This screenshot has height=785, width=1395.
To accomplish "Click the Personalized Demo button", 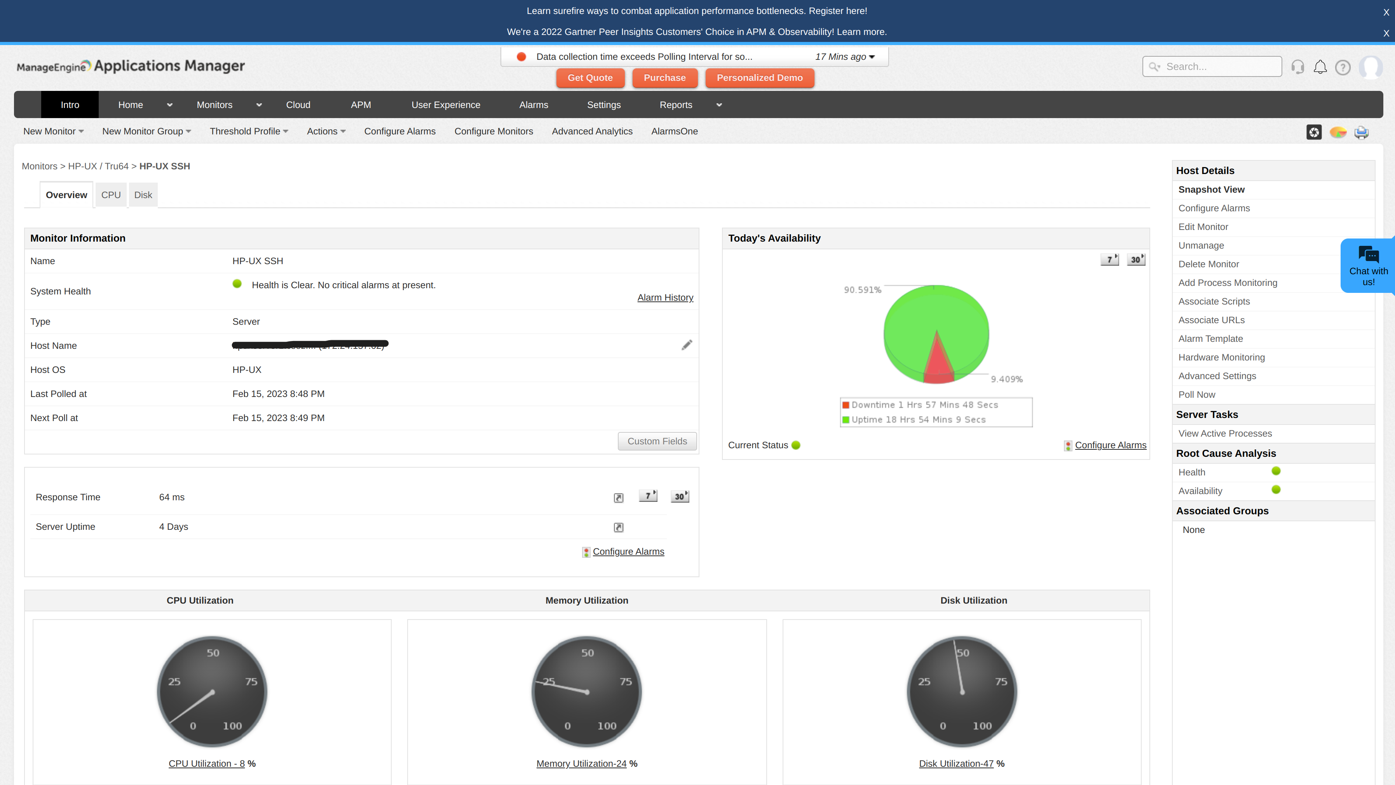I will (759, 78).
